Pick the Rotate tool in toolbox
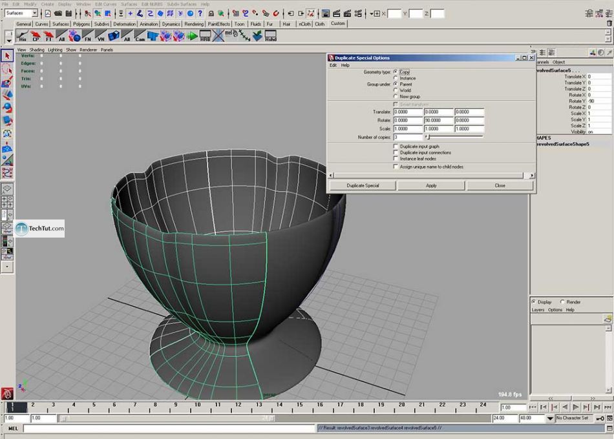 (7, 108)
